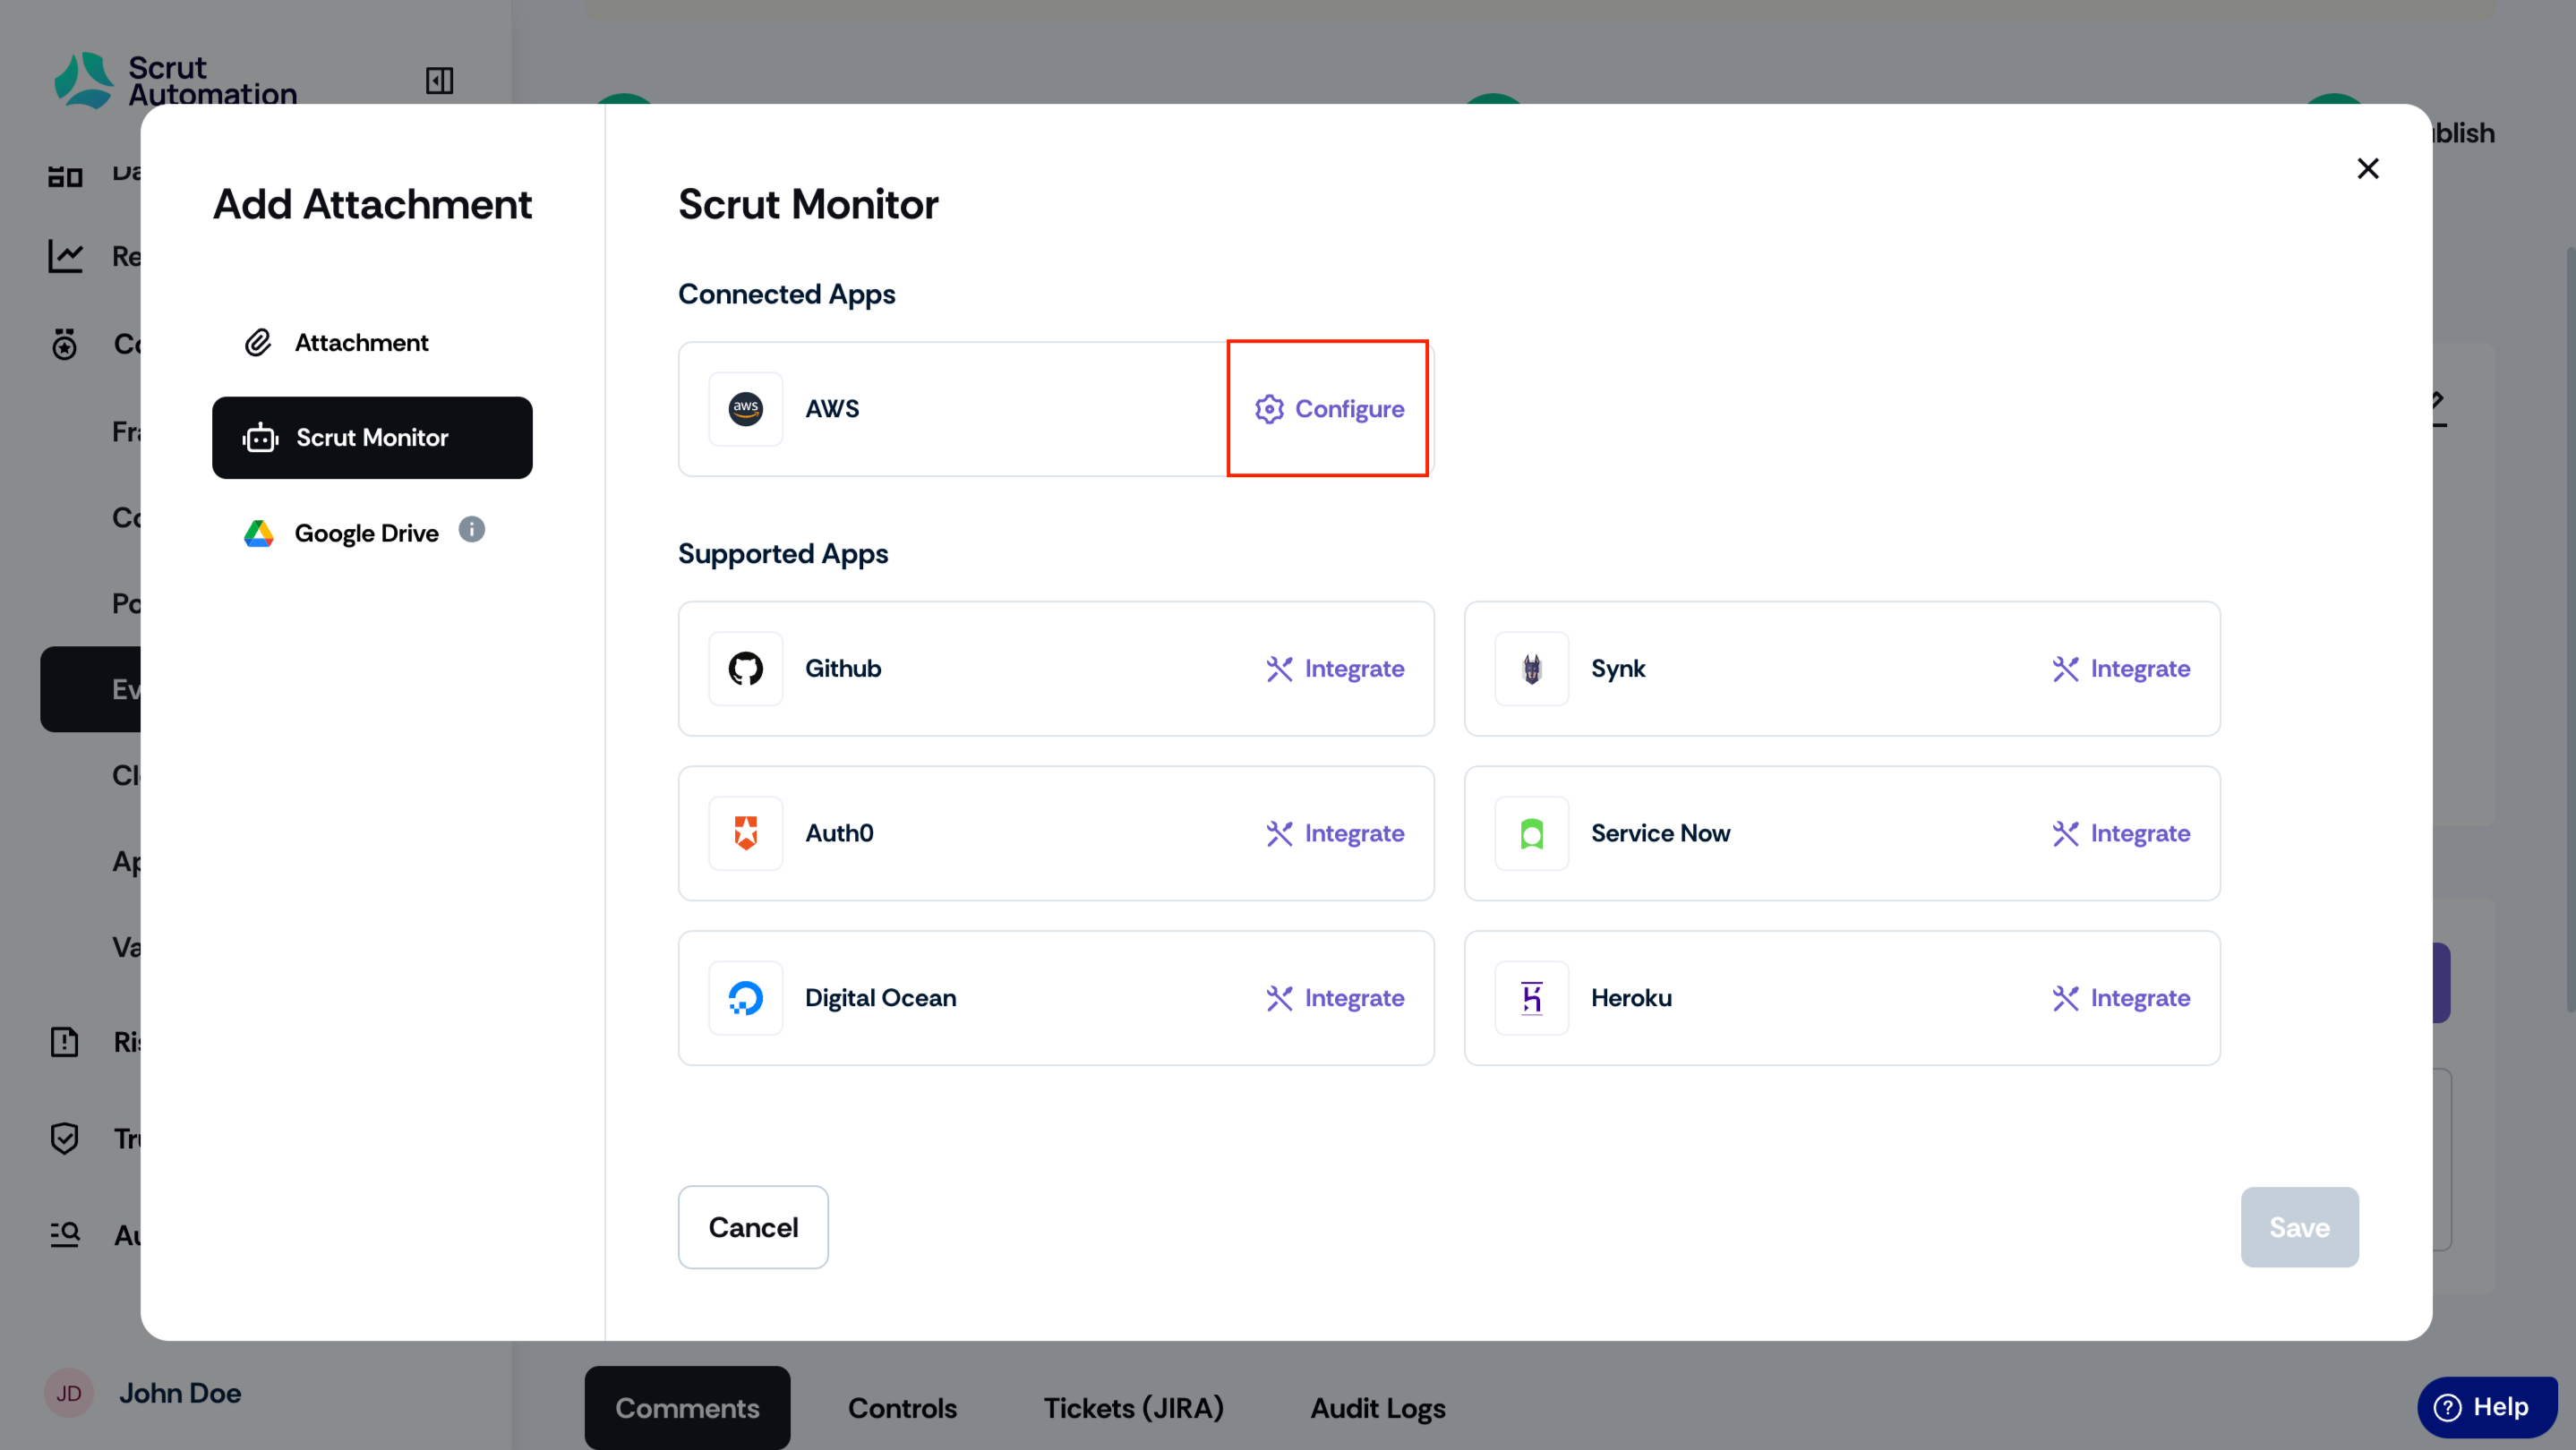Close the Add Attachment modal
2576x1450 pixels.
pos(2367,169)
